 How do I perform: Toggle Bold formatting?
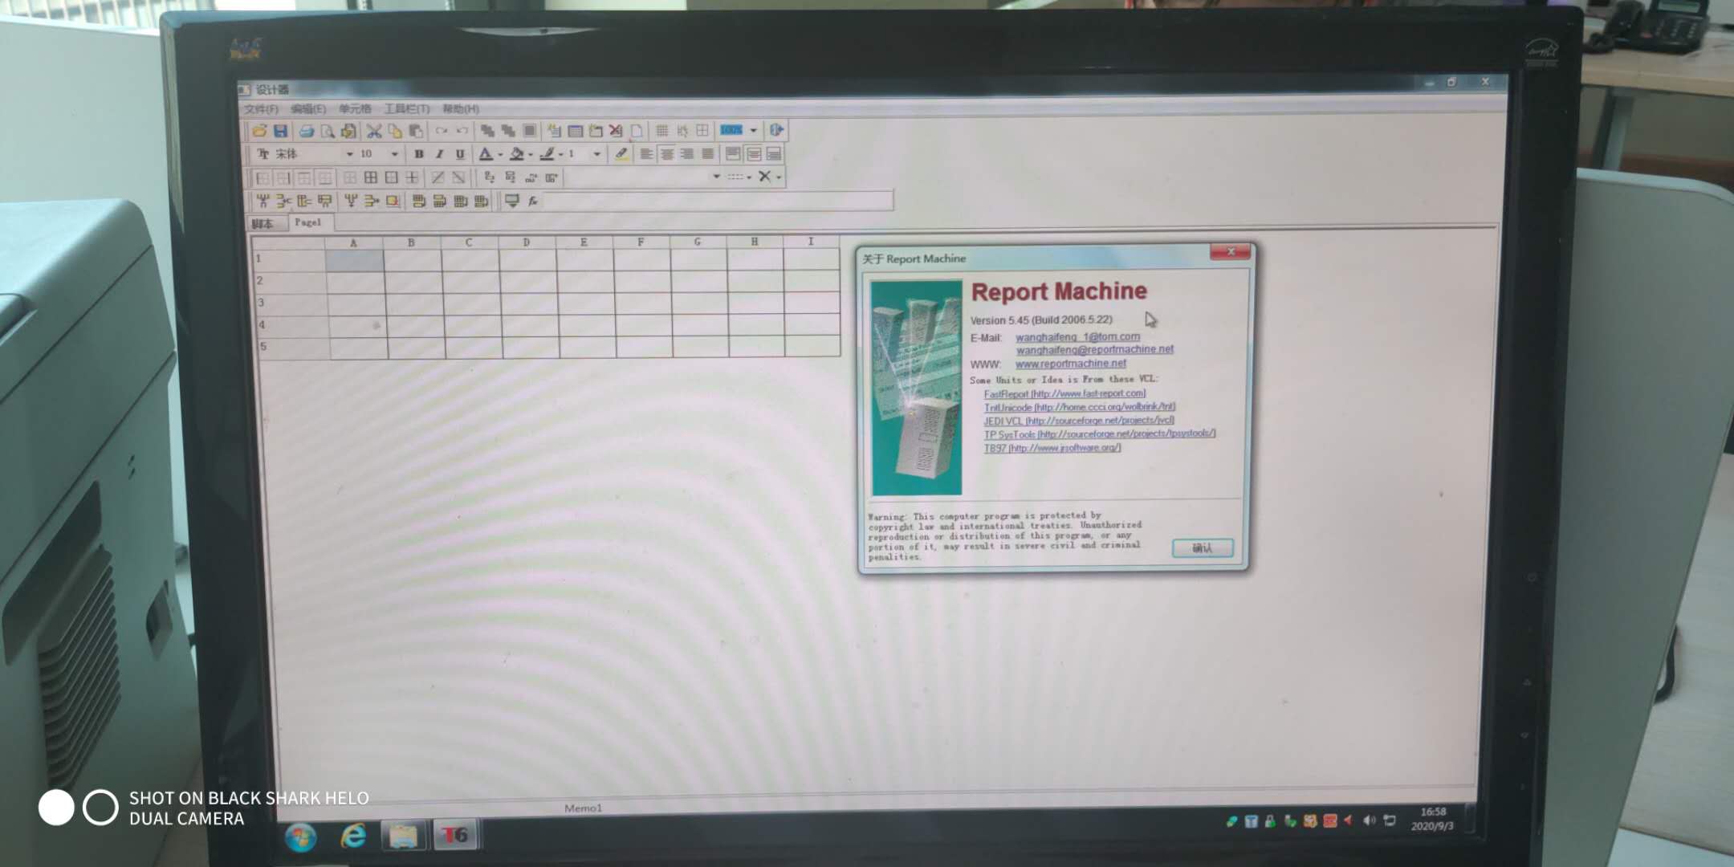coord(418,153)
